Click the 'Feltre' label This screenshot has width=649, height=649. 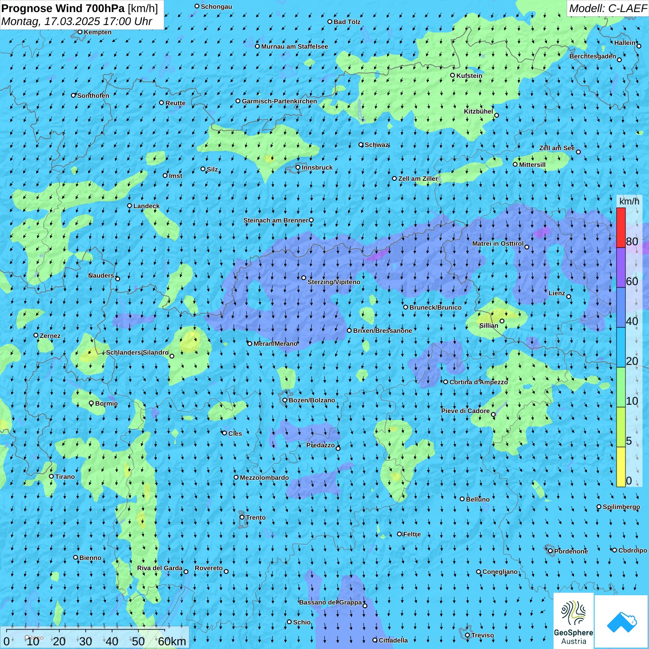pos(412,534)
